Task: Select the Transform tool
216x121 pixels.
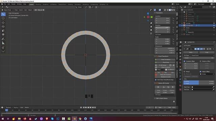Action: coord(3,35)
